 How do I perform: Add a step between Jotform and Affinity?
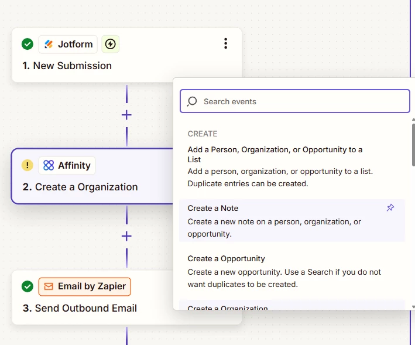(126, 115)
